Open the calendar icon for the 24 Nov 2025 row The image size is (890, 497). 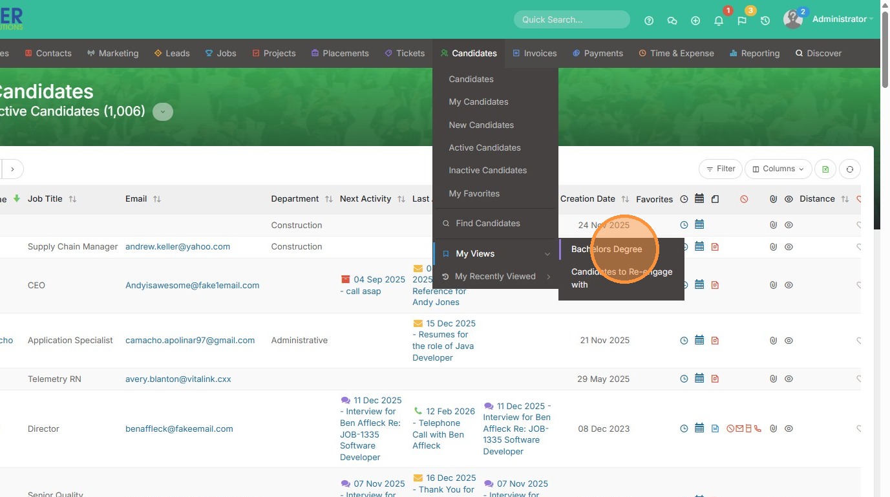[x=699, y=225]
